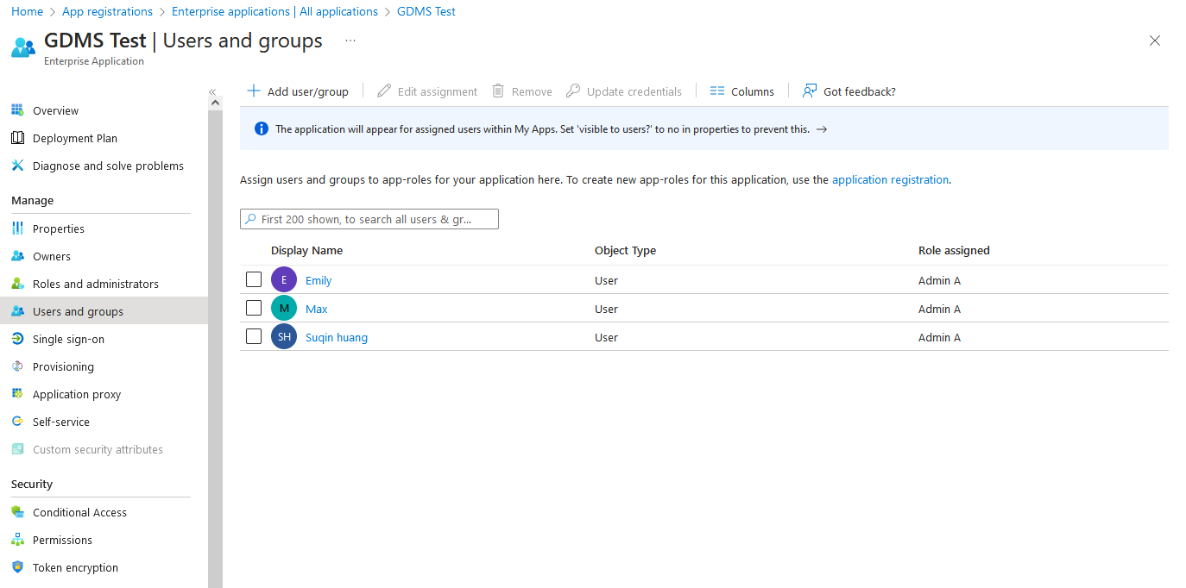The width and height of the screenshot is (1186, 588).
Task: Click the sidebar vertical scrollbar
Action: [x=215, y=348]
